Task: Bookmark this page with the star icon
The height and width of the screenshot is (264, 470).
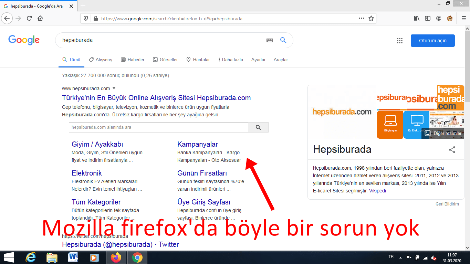Action: click(x=371, y=18)
